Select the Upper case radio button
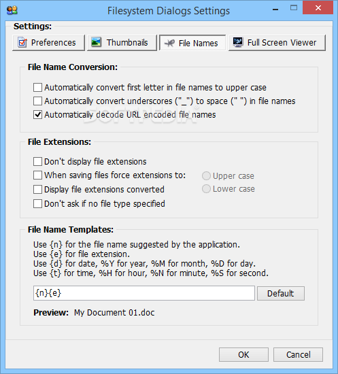 (x=206, y=176)
